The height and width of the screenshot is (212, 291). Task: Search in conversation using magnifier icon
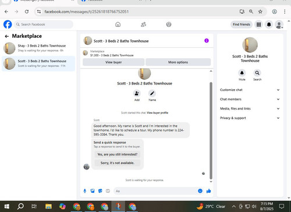click(257, 73)
